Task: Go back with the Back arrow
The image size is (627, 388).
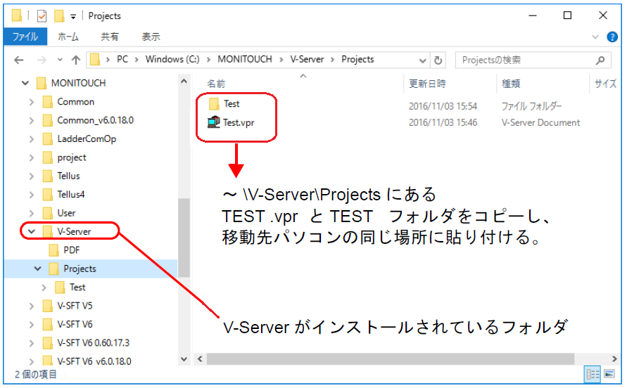Action: pos(19,60)
